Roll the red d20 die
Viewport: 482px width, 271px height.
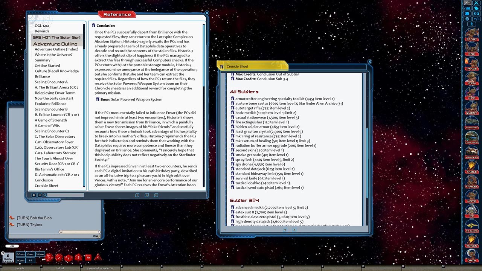pyautogui.click(x=49, y=257)
